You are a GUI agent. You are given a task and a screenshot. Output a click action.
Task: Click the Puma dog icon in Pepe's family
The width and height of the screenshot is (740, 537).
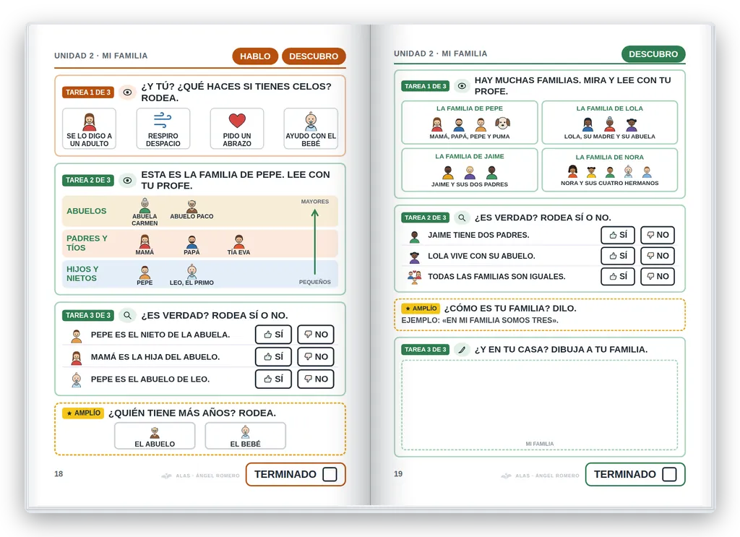coord(503,124)
